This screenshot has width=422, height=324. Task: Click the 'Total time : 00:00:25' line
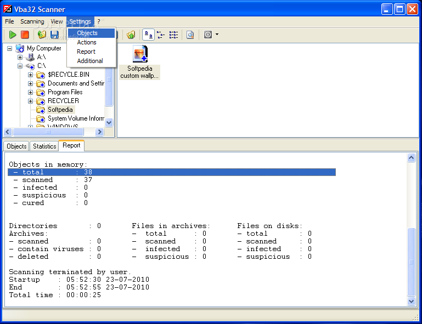55,295
